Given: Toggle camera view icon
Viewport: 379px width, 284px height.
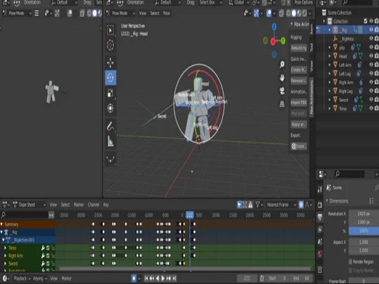Looking at the screenshot, I should pos(282,91).
